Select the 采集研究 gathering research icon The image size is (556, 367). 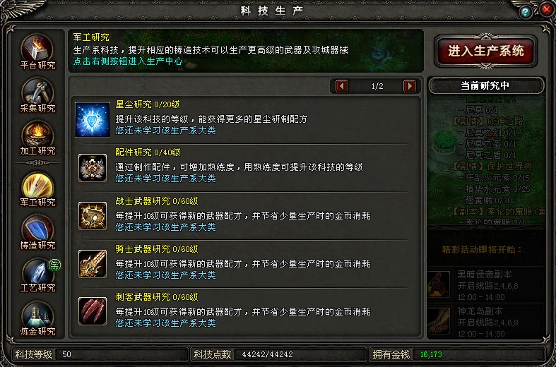pyautogui.click(x=37, y=95)
